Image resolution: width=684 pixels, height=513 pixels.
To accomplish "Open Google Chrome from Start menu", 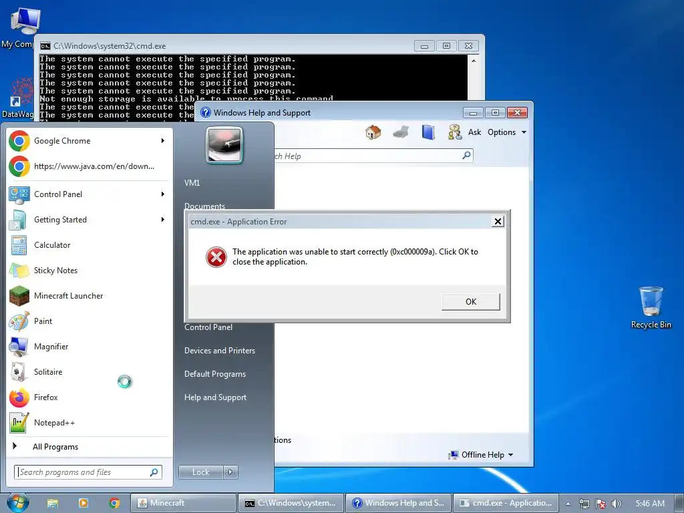I will (x=90, y=141).
